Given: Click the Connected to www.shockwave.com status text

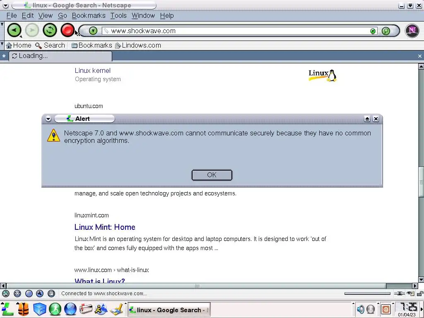Looking at the screenshot, I should click(x=104, y=294).
